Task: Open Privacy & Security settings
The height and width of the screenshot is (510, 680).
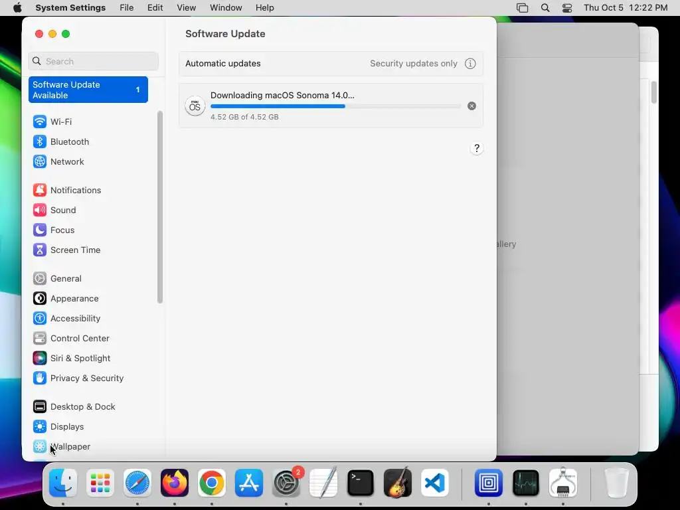Action: click(x=78, y=379)
